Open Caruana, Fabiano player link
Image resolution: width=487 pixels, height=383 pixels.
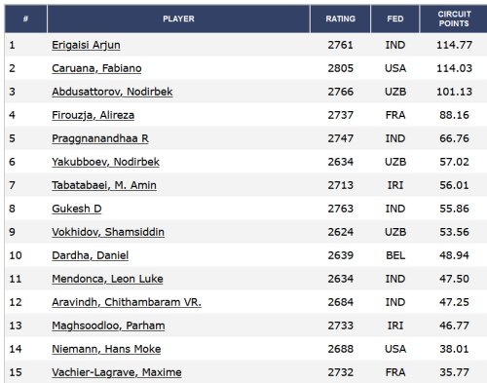click(x=96, y=68)
